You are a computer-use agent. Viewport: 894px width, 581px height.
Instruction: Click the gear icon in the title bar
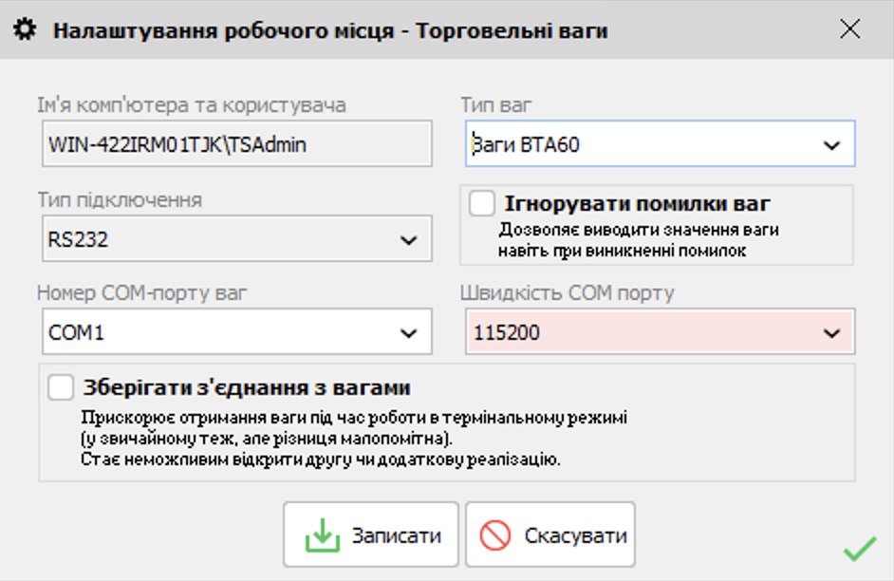tap(26, 30)
